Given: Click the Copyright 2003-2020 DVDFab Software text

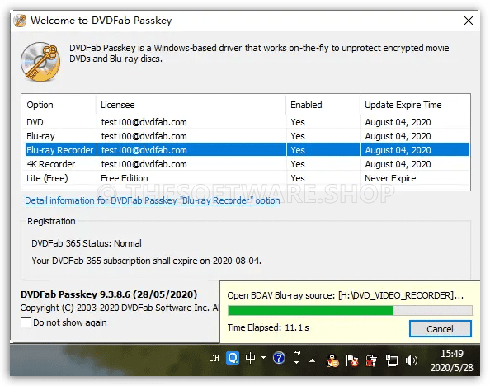Looking at the screenshot, I should tap(120, 308).
